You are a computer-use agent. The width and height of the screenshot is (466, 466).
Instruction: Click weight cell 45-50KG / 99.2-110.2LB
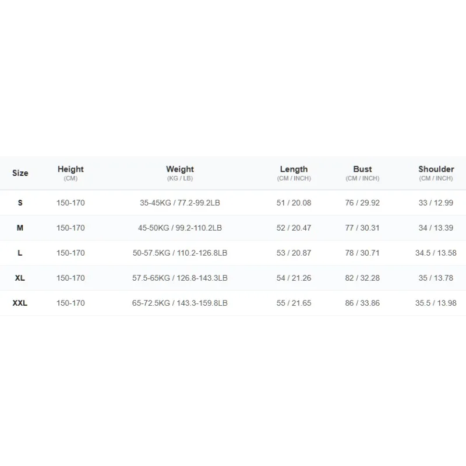(x=180, y=228)
